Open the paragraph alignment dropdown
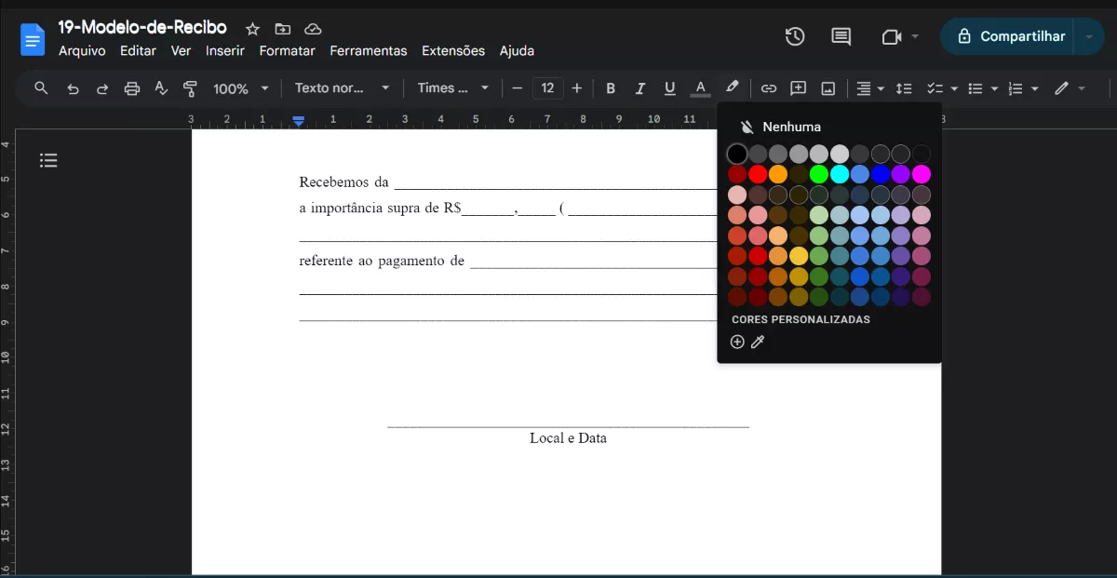 point(868,88)
